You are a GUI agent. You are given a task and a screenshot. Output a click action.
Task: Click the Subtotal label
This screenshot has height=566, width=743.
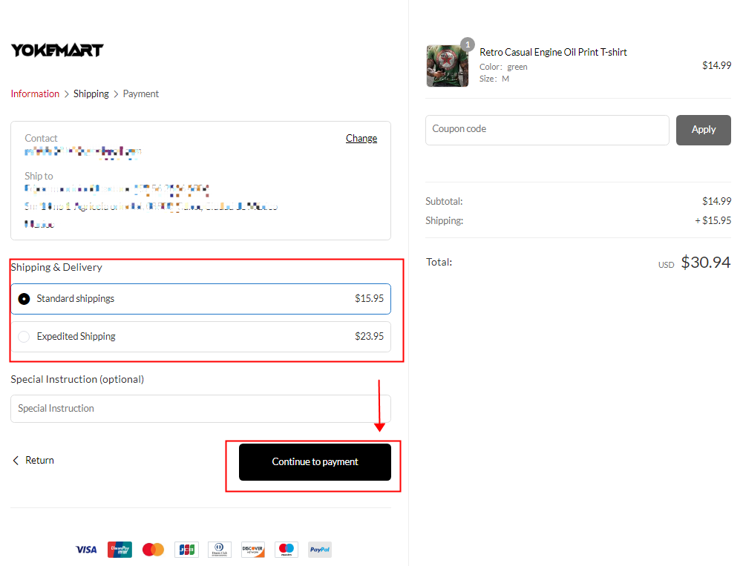click(444, 201)
